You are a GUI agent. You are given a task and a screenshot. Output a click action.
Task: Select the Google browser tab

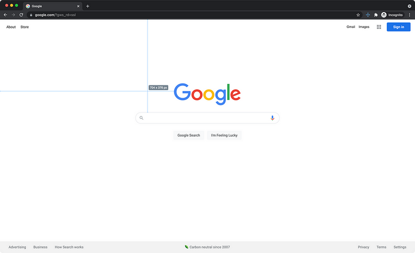[52, 6]
